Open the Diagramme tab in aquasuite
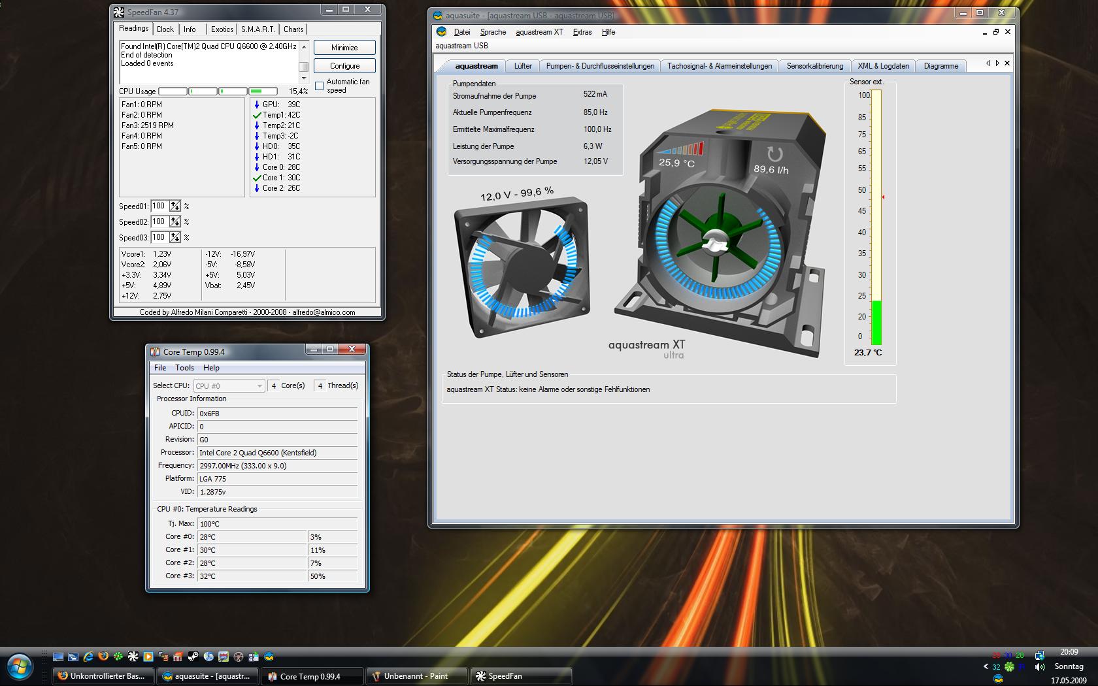This screenshot has width=1098, height=686. tap(940, 66)
